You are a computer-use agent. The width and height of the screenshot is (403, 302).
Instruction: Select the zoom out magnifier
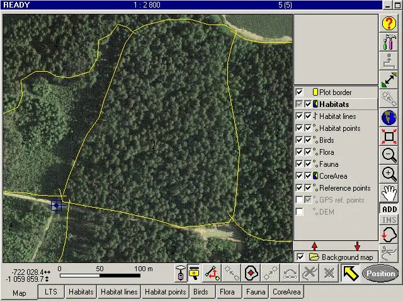389,155
